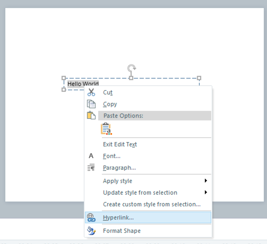Click the Paragraph formatting icon
This screenshot has width=267, height=244.
(x=91, y=168)
